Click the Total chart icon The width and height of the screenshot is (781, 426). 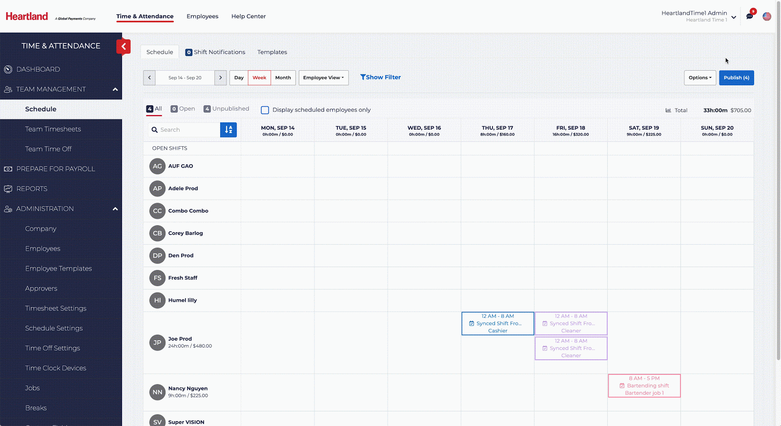668,110
